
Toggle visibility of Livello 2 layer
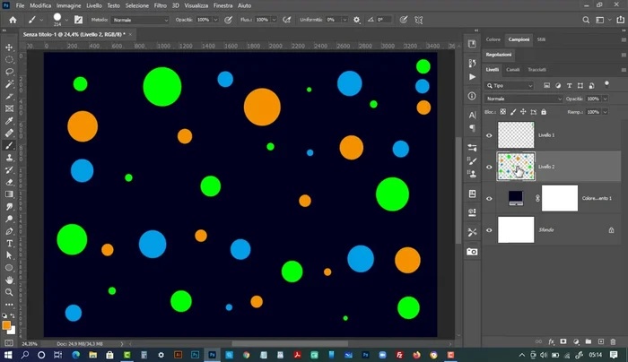(489, 167)
